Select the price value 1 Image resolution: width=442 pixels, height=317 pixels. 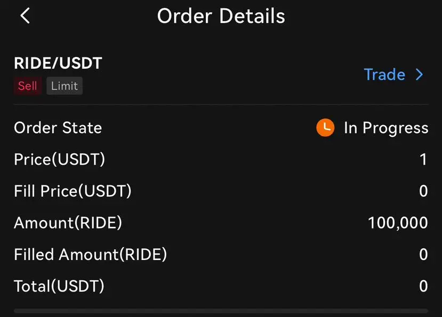[x=423, y=159]
